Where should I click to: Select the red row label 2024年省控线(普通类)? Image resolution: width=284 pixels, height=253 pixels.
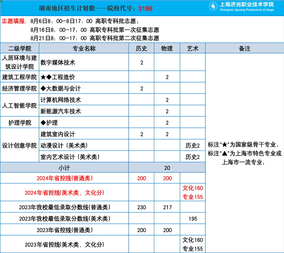pos(65,178)
